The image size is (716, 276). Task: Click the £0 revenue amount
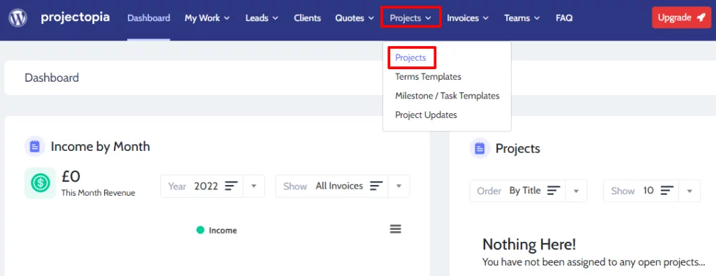click(x=71, y=177)
